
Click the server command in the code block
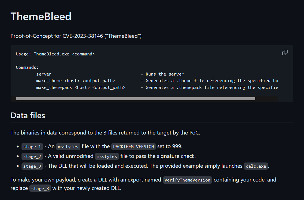click(44, 74)
